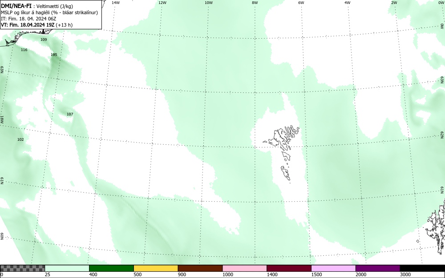Click the rotated "18W" longitude label
This screenshot has width=445, height=278.
[2, 119]
